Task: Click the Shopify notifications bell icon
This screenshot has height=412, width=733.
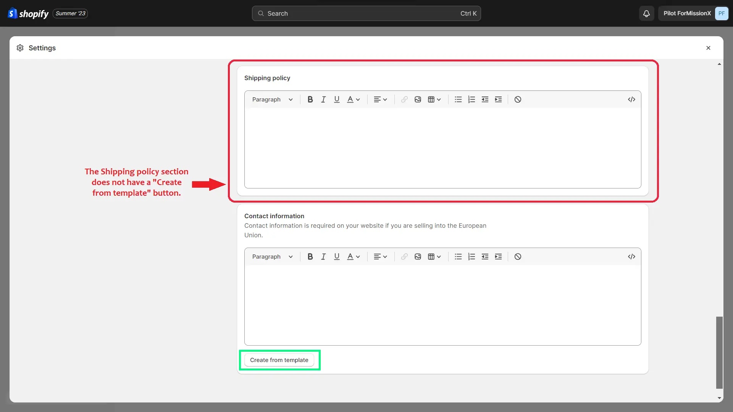Action: pos(646,13)
